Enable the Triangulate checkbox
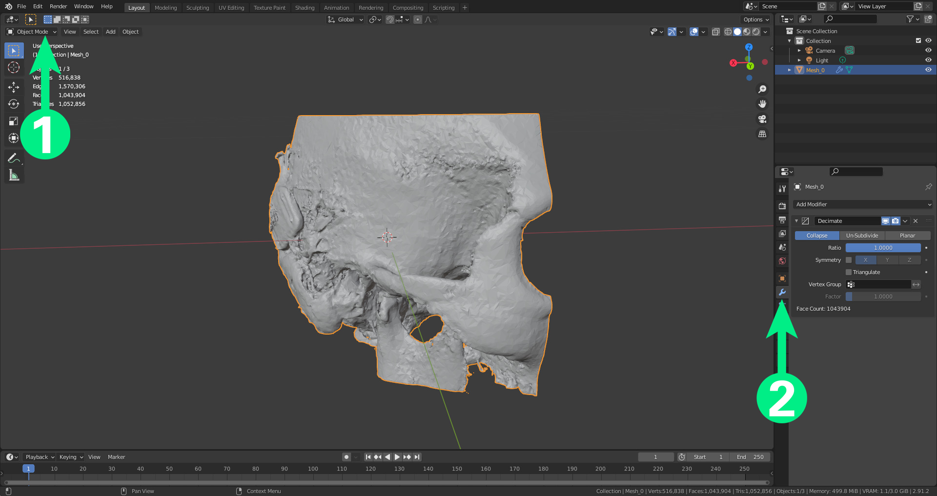 click(x=849, y=272)
